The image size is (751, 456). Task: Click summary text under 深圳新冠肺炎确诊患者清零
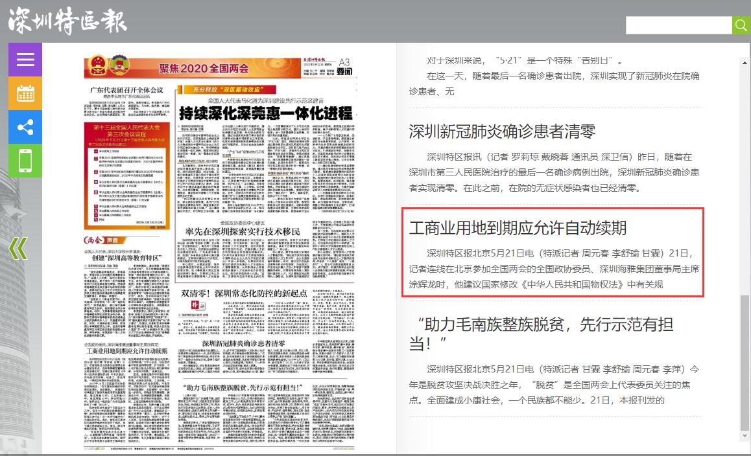554,172
